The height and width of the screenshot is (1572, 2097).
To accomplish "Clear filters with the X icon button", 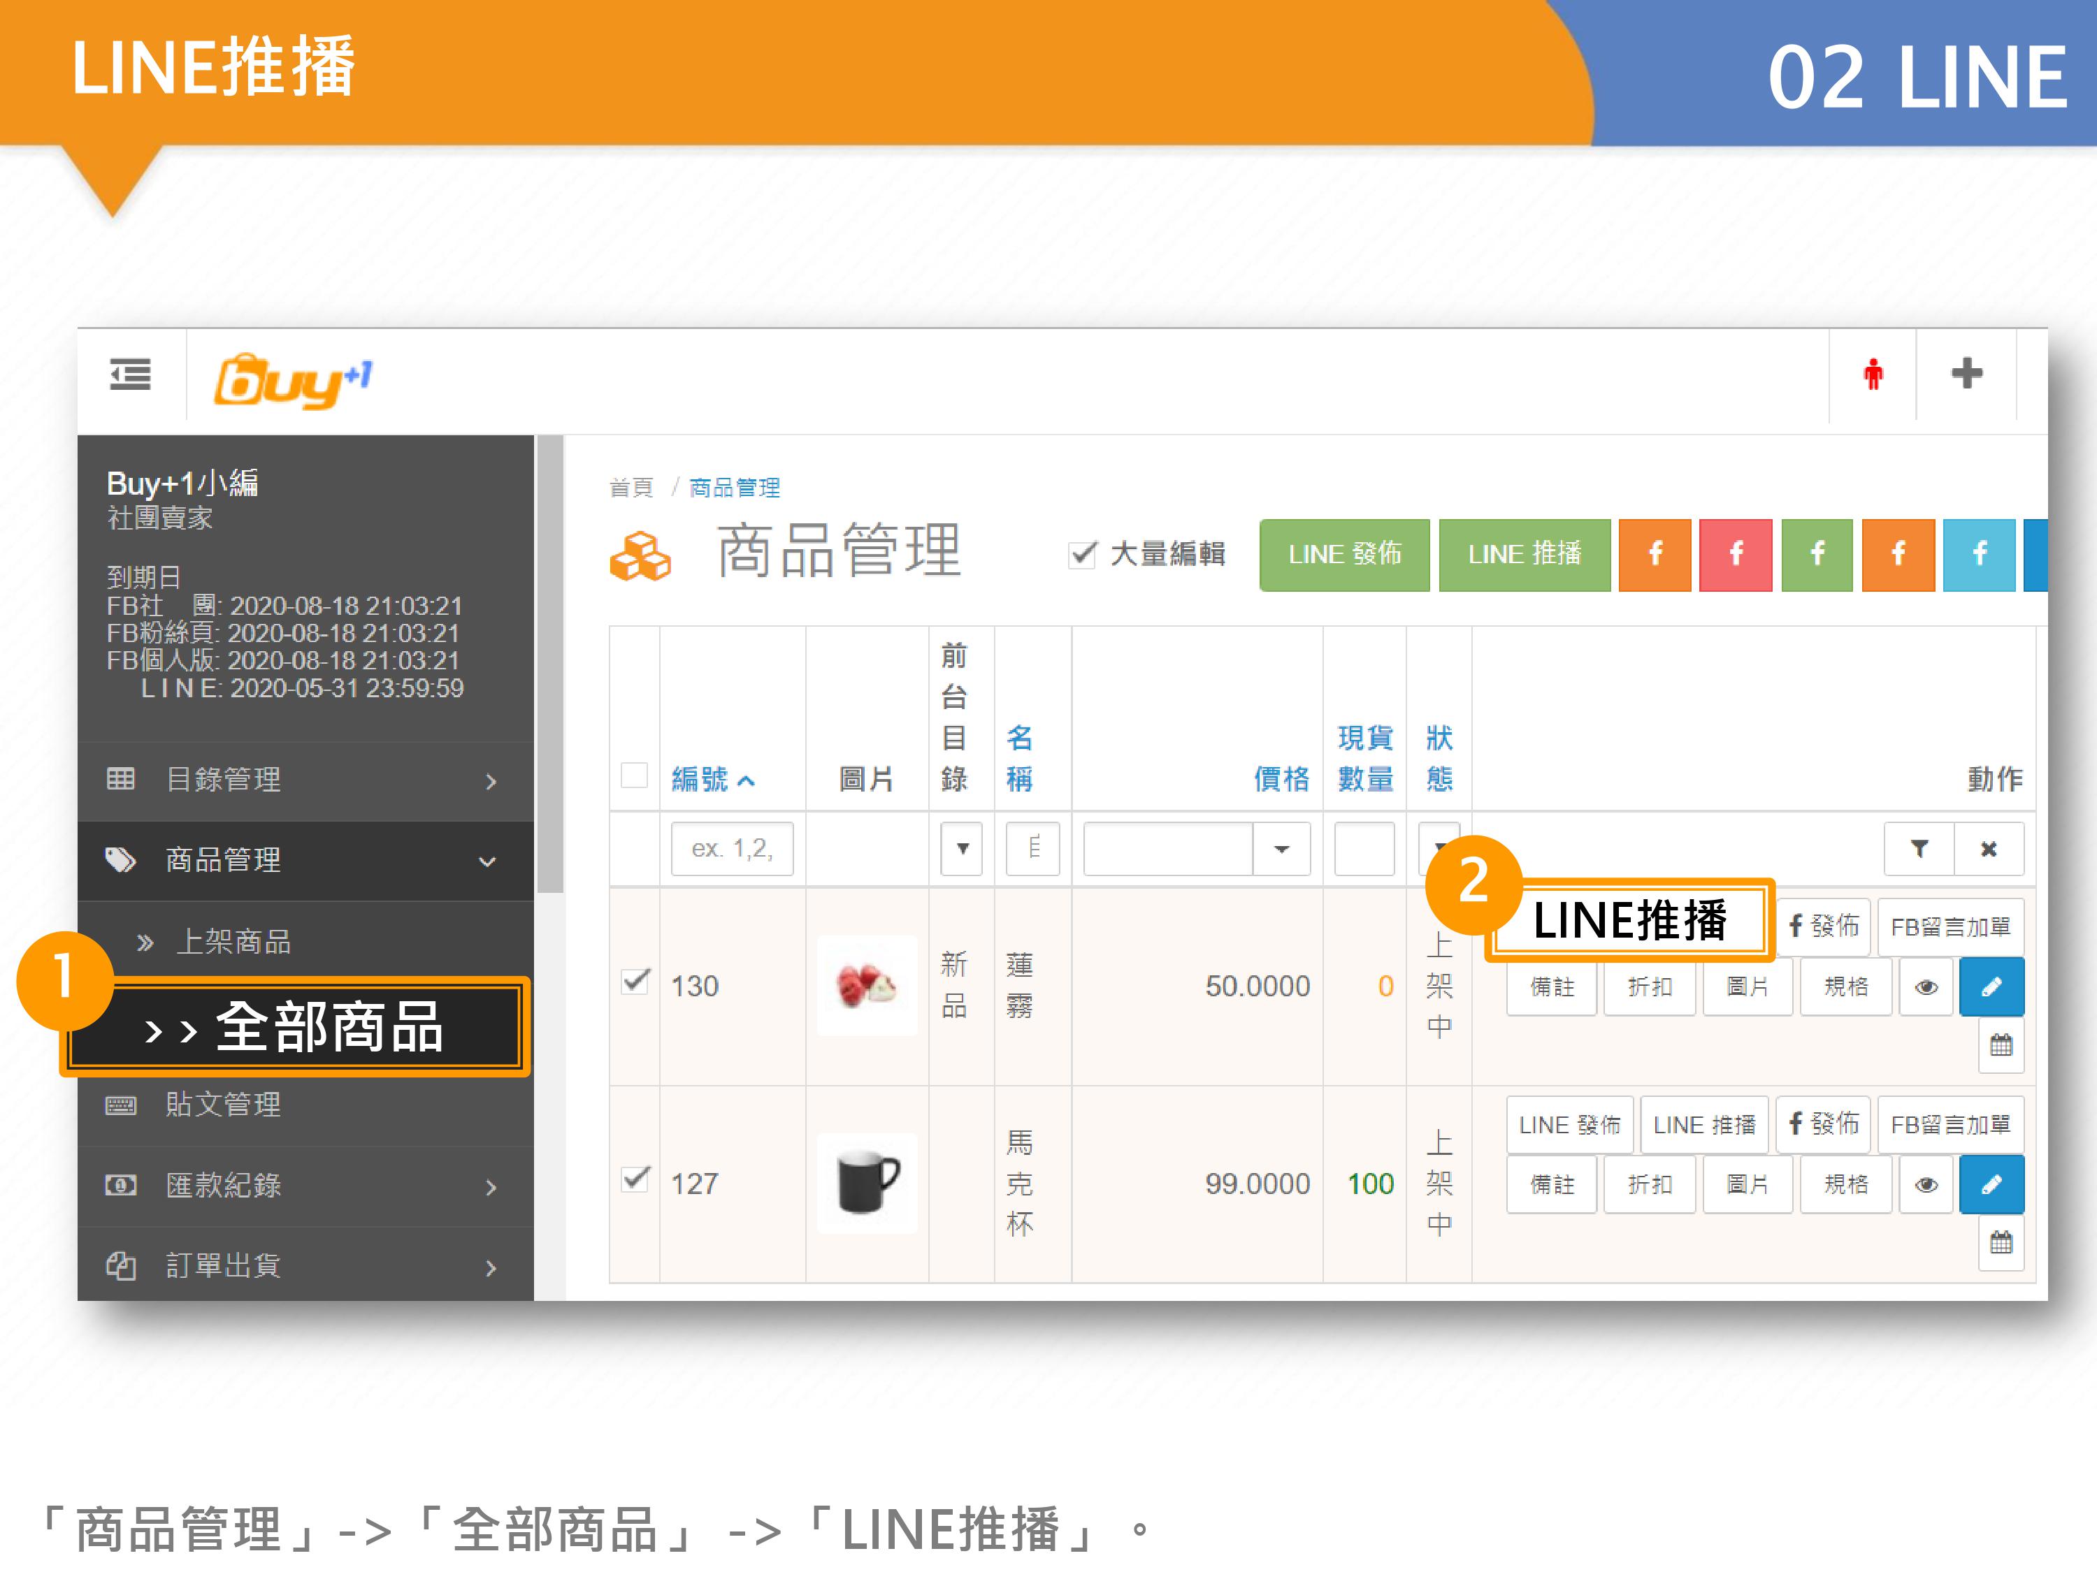I will click(x=1988, y=848).
